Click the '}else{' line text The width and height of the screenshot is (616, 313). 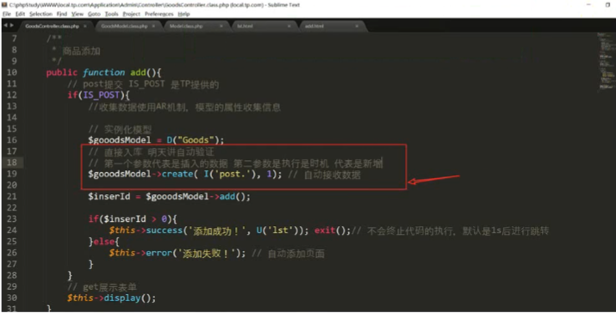point(103,242)
